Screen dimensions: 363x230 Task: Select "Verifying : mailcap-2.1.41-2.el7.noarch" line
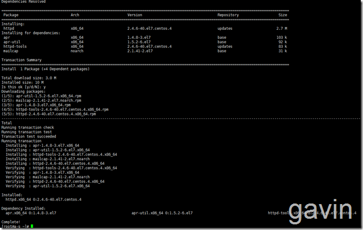(48, 177)
